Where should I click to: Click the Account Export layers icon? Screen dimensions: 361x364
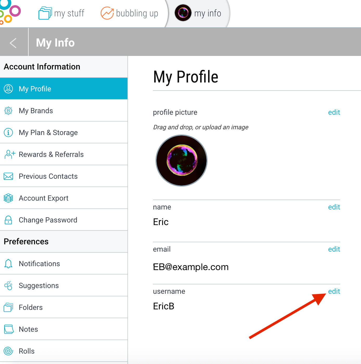(x=8, y=198)
